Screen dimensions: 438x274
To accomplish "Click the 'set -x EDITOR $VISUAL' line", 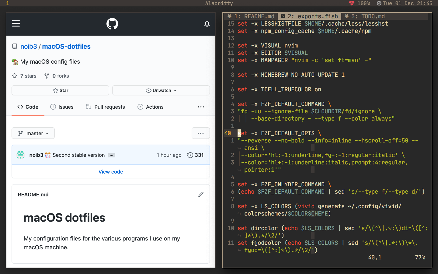I will point(273,53).
